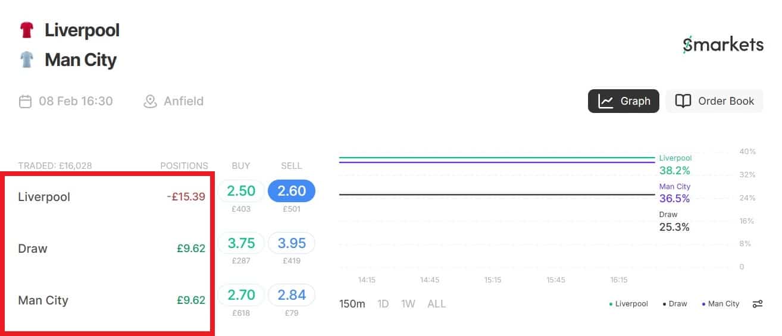Click the Draw buy price 3.75

tap(241, 243)
